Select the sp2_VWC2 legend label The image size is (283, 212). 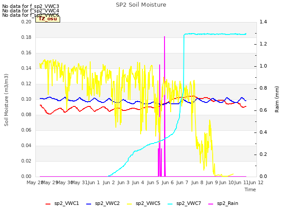107,203
